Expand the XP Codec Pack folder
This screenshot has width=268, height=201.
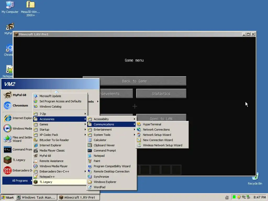pos(60,135)
